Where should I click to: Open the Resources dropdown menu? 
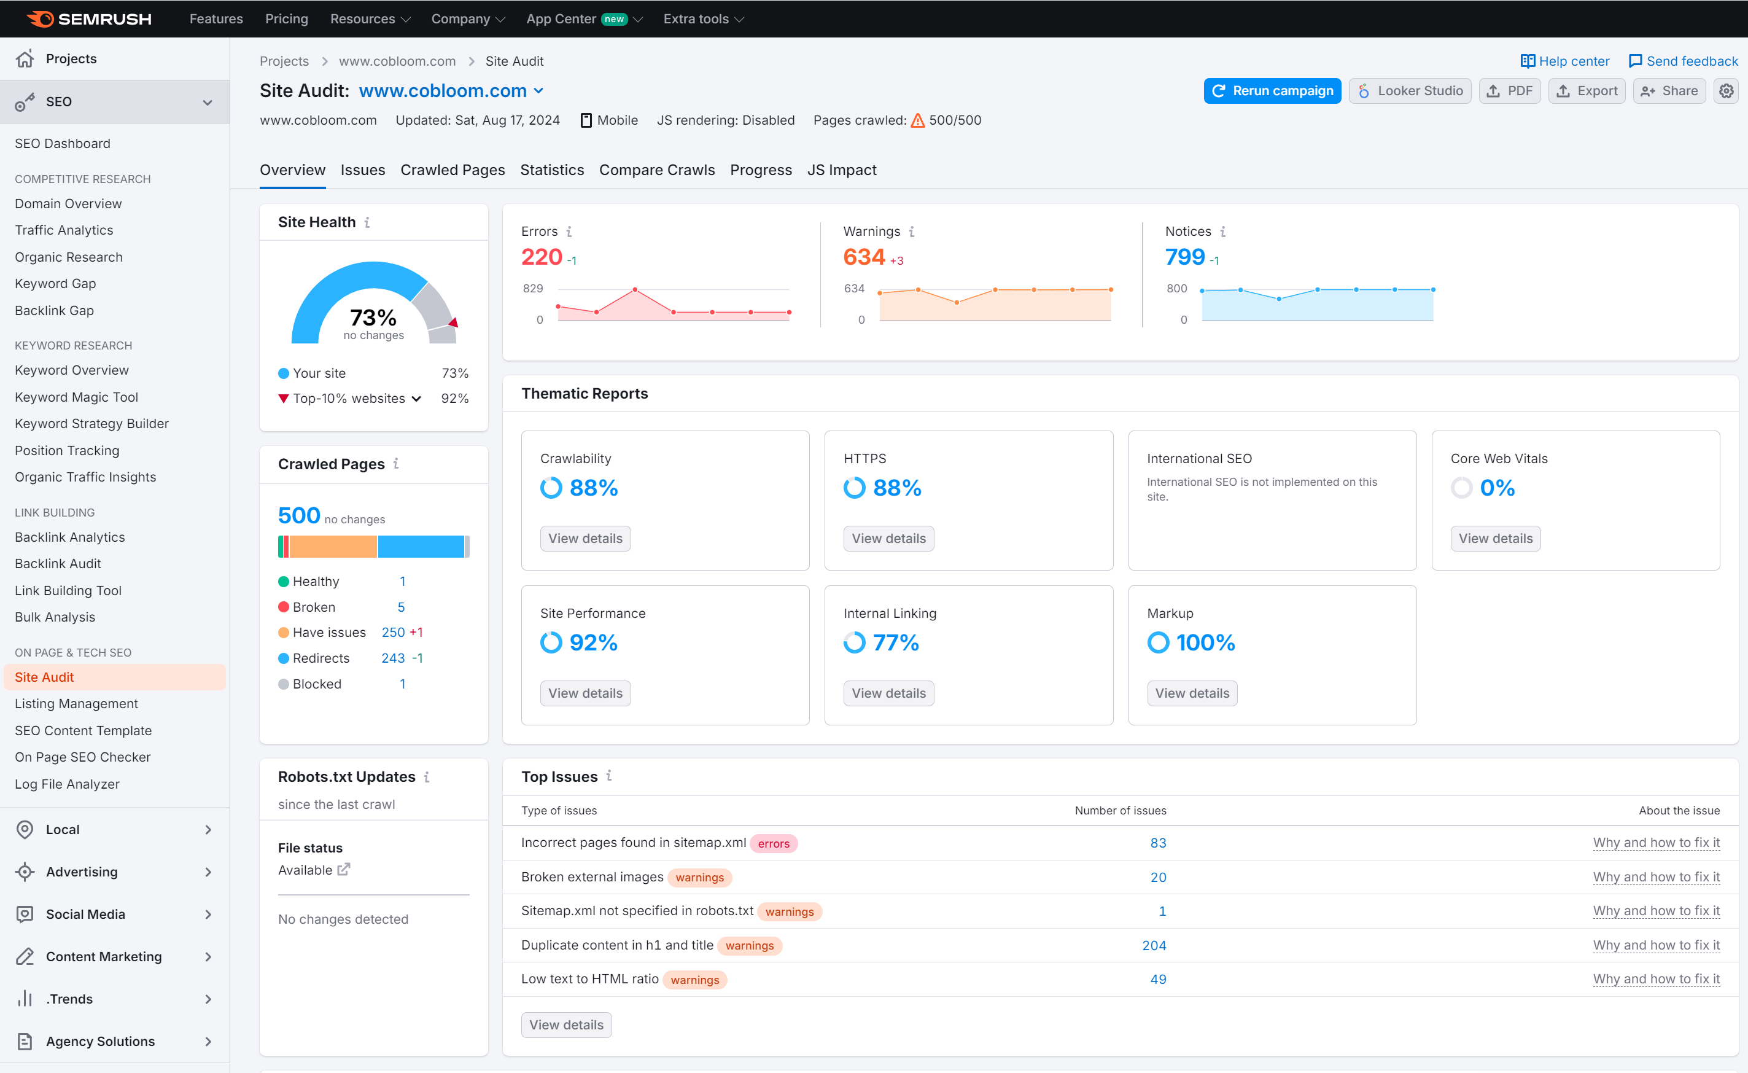pos(370,18)
